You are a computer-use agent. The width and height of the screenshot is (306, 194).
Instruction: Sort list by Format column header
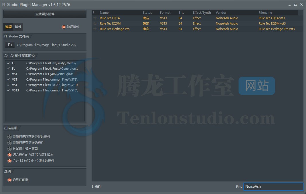165,13
